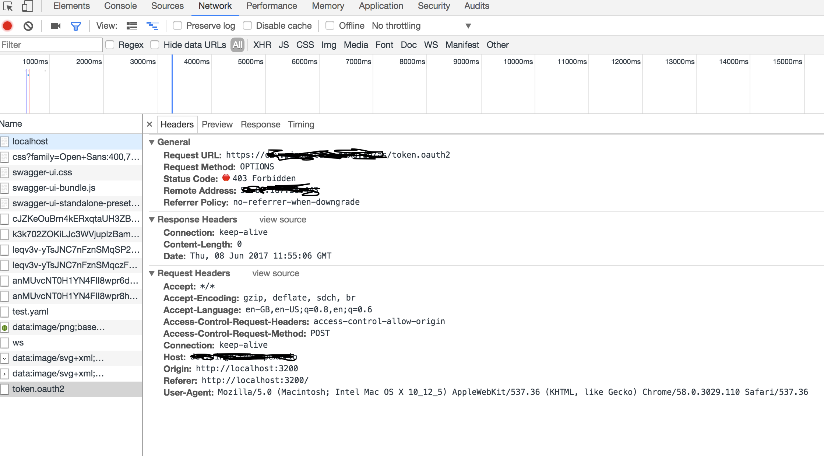Image resolution: width=824 pixels, height=456 pixels.
Task: Click the inspect element cursor icon
Action: click(x=8, y=6)
